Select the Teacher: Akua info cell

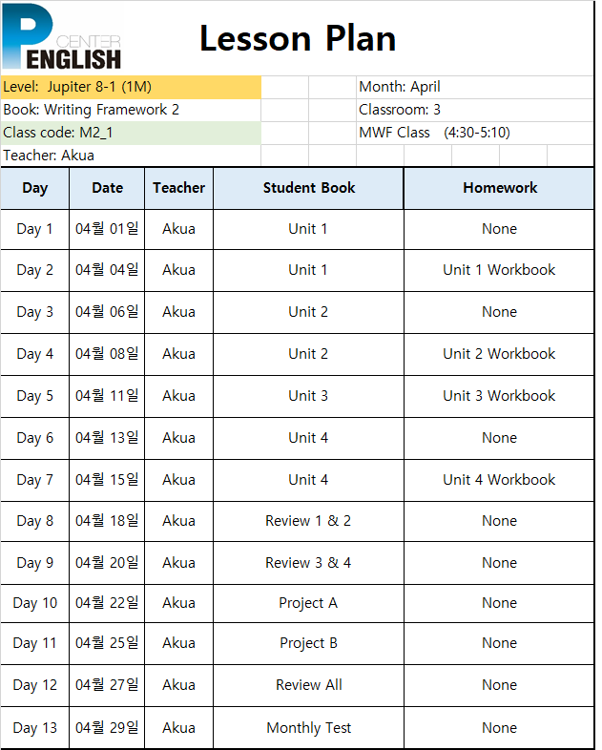(x=131, y=156)
